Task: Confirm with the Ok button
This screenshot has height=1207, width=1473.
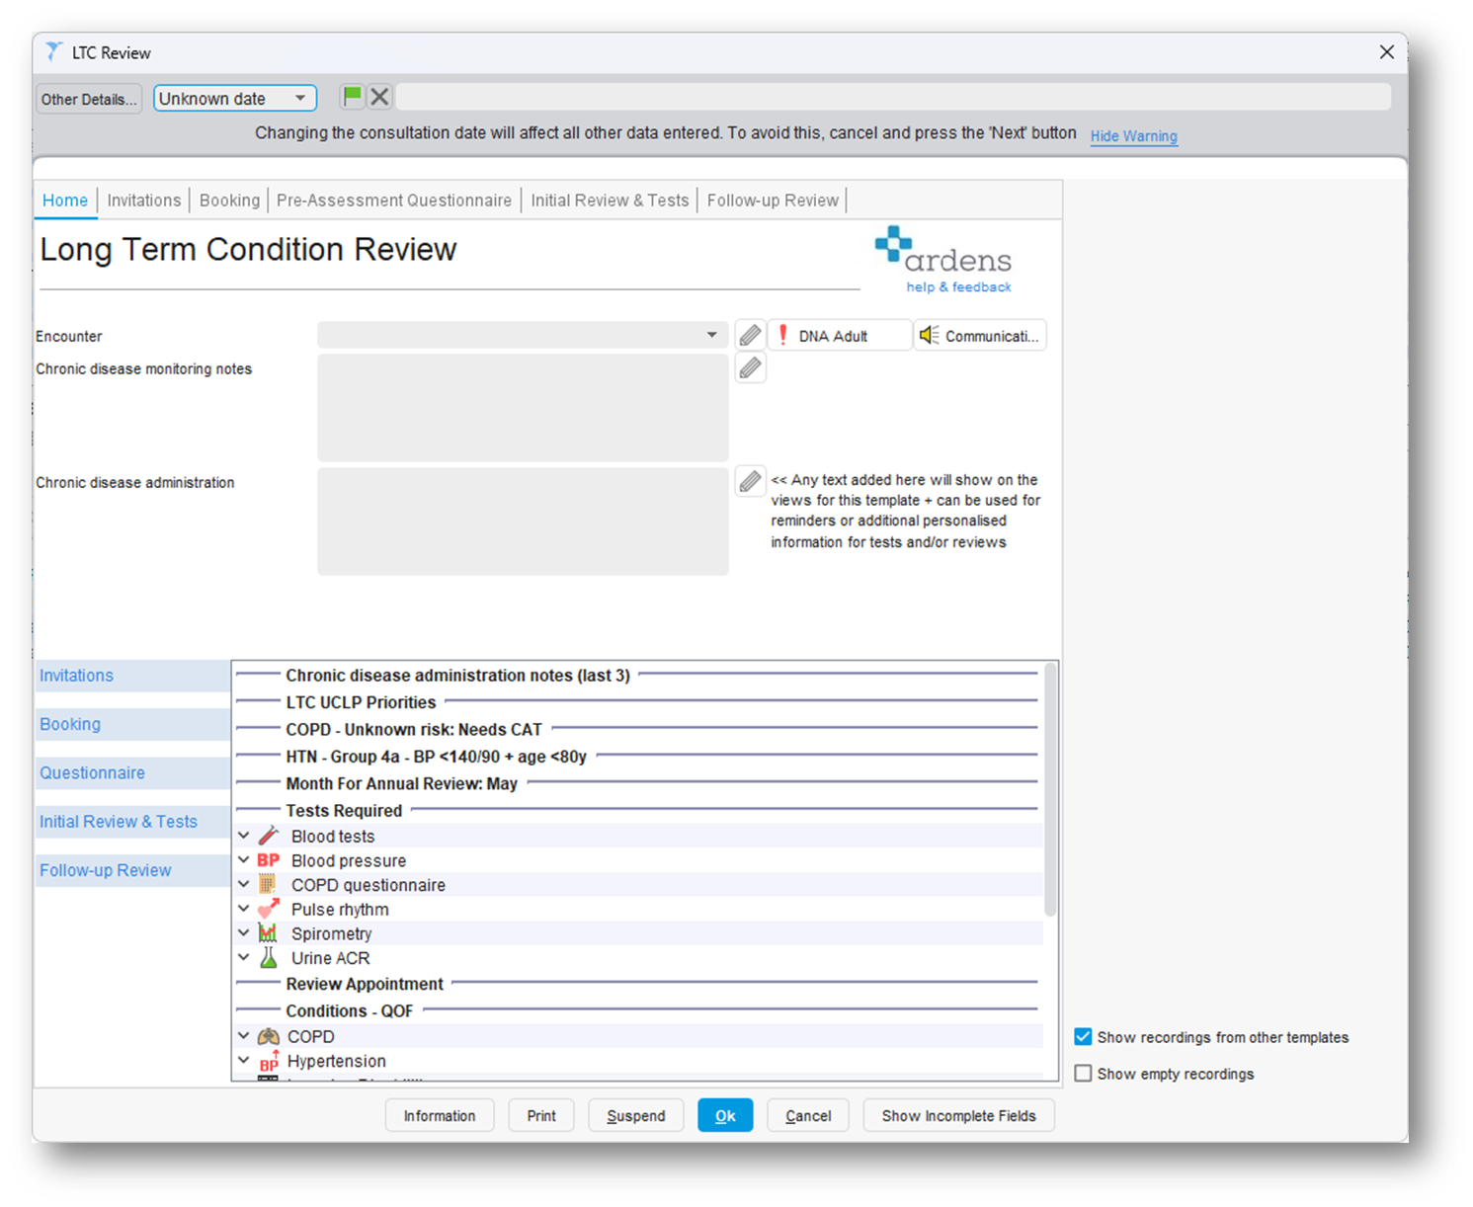Action: pyautogui.click(x=725, y=1116)
